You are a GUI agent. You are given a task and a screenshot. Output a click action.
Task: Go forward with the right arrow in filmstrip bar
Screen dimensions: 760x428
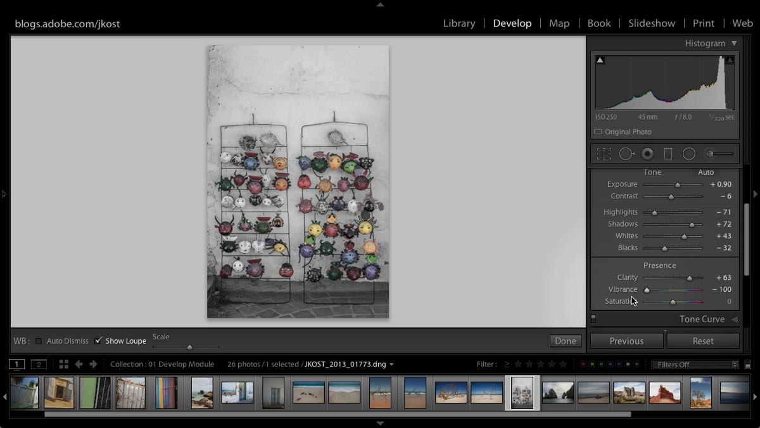point(93,364)
